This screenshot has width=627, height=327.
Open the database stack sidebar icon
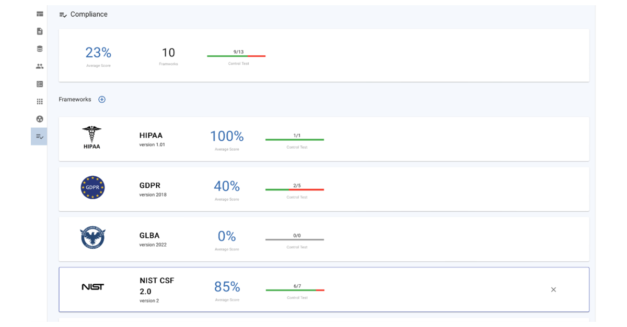40,49
